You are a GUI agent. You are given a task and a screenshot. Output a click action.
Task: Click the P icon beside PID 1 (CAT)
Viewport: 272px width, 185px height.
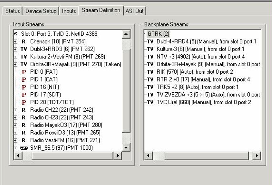point(24,80)
